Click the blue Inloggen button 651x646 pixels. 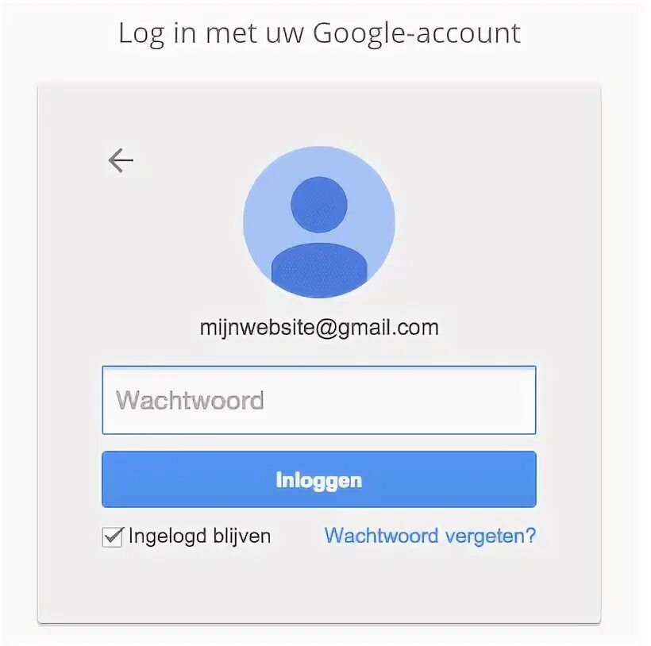point(319,479)
